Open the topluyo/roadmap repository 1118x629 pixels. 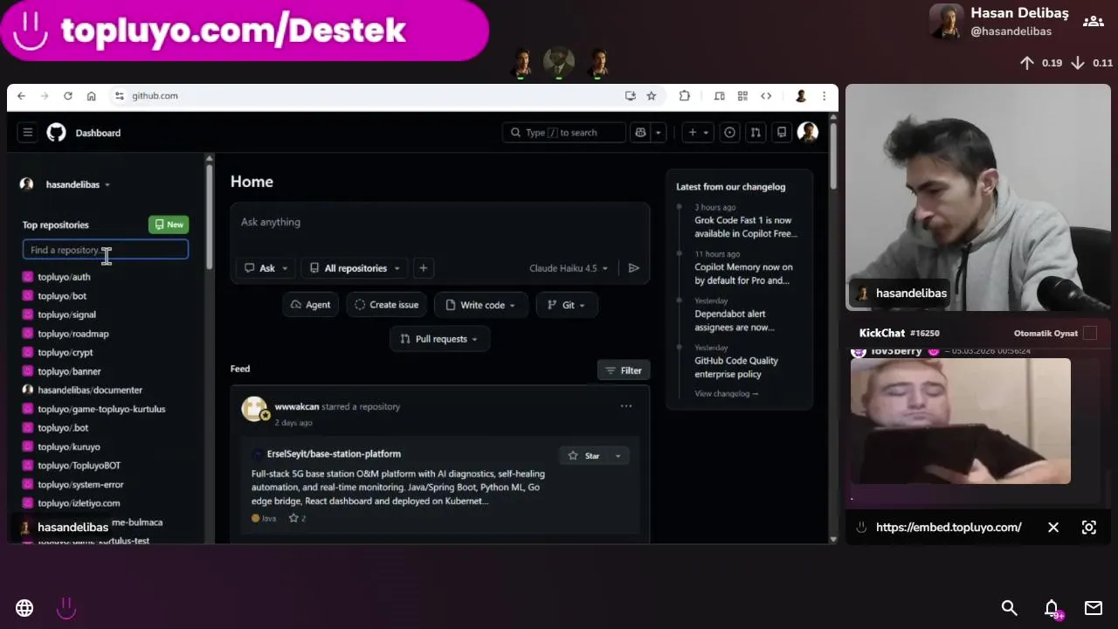73,334
